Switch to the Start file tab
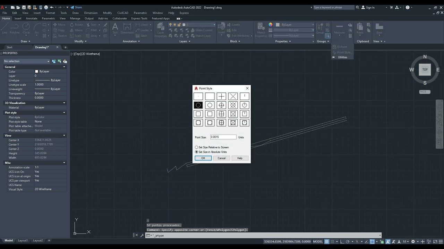The height and width of the screenshot is (249, 444). click(9, 47)
